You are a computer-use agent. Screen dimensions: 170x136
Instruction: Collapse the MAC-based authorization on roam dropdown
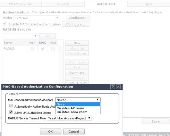click(78, 100)
